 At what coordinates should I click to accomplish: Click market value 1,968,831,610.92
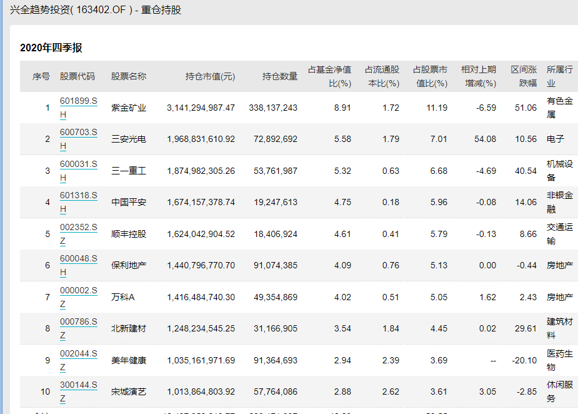pos(201,139)
